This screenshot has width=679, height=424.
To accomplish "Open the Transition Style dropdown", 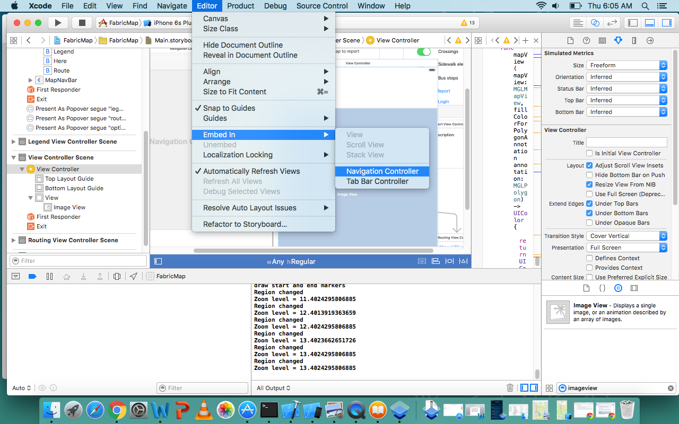I will pyautogui.click(x=626, y=236).
